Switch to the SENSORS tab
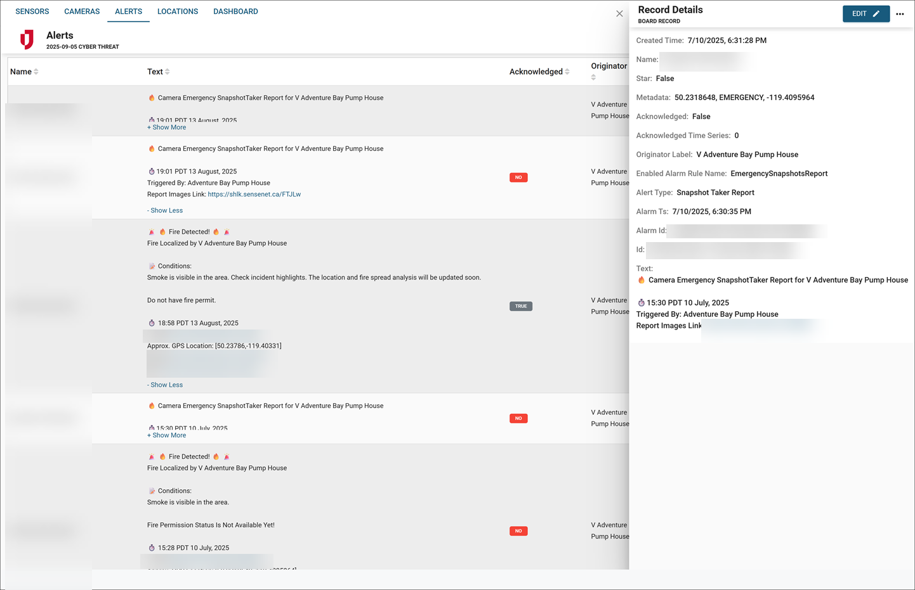This screenshot has width=915, height=590. 32,11
